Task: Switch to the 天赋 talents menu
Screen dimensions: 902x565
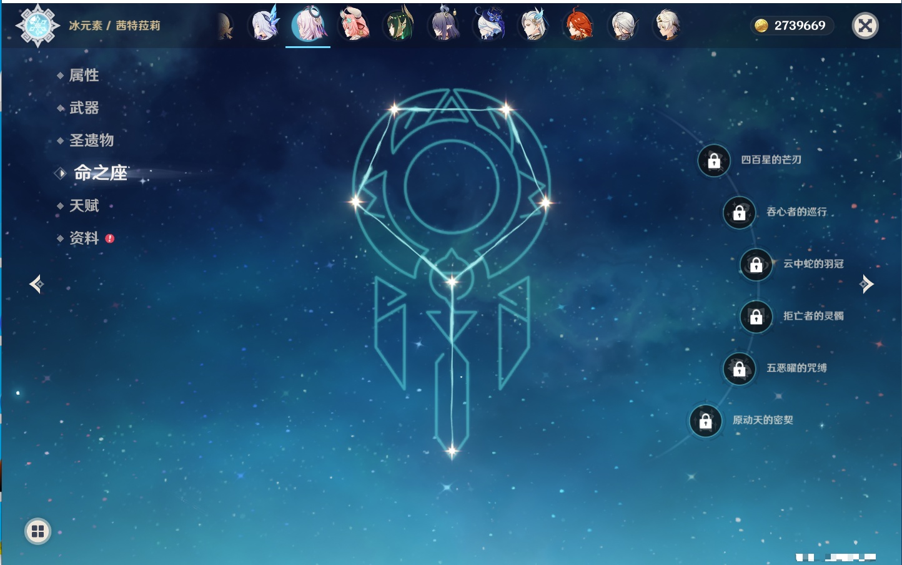Action: pos(84,205)
